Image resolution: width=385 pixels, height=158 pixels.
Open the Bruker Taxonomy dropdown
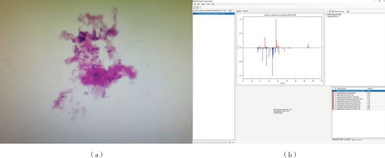(340, 11)
